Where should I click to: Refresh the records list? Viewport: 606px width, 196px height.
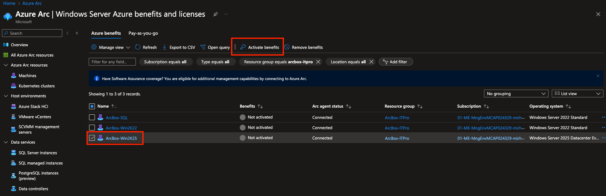click(x=146, y=47)
